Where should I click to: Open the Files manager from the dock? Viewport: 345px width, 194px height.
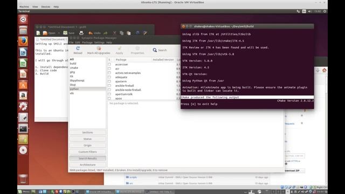[23, 30]
